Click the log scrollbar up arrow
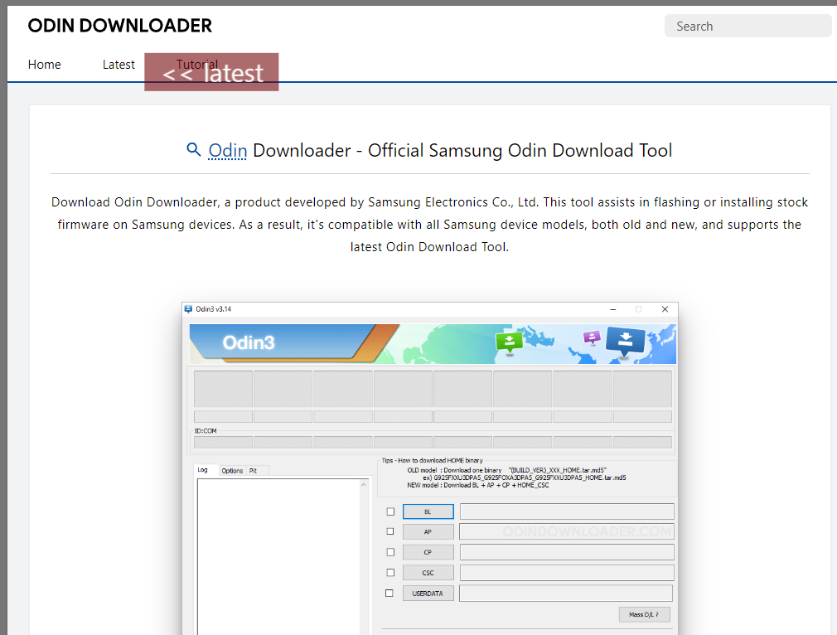The height and width of the screenshot is (635, 837). 364,484
